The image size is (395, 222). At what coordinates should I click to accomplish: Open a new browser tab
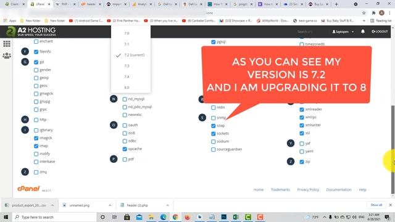point(336,4)
